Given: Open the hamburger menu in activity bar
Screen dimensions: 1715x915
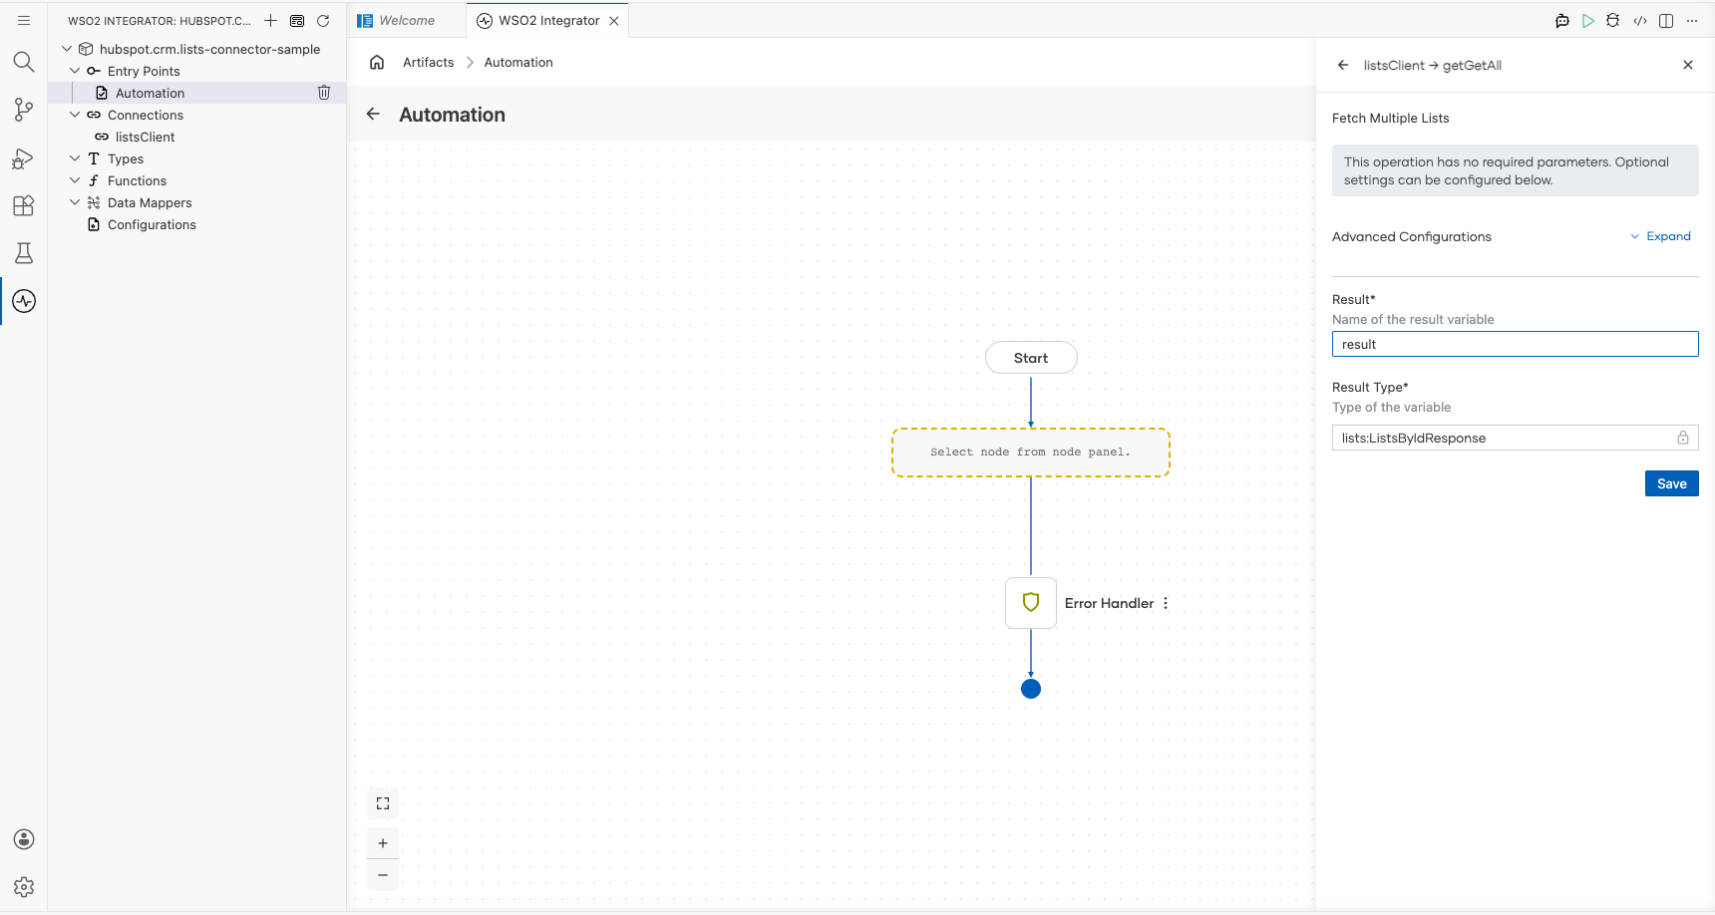Looking at the screenshot, I should (x=24, y=20).
